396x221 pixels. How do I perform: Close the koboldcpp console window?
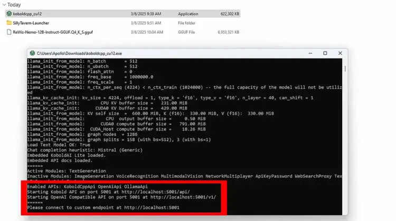pyautogui.click(x=340, y=53)
